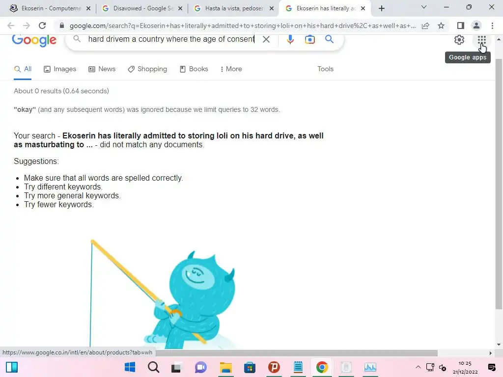This screenshot has height=377, width=503.
Task: Open a new browser tab
Action: (x=381, y=8)
